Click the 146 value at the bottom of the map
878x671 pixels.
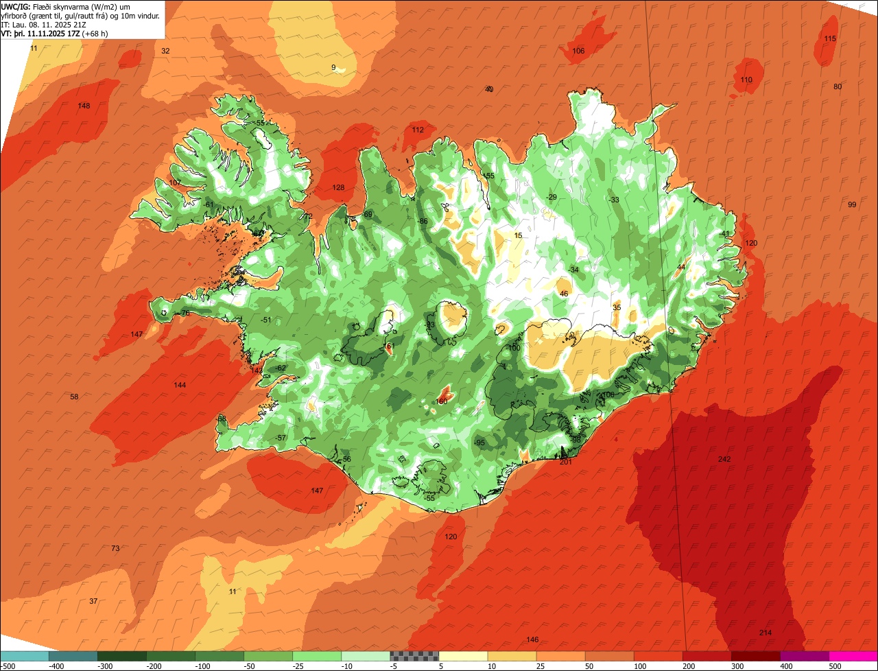[532, 639]
